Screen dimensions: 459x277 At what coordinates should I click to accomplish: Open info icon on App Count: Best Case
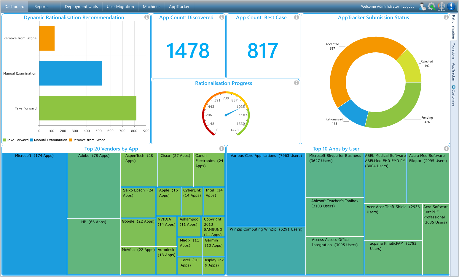[x=296, y=17]
